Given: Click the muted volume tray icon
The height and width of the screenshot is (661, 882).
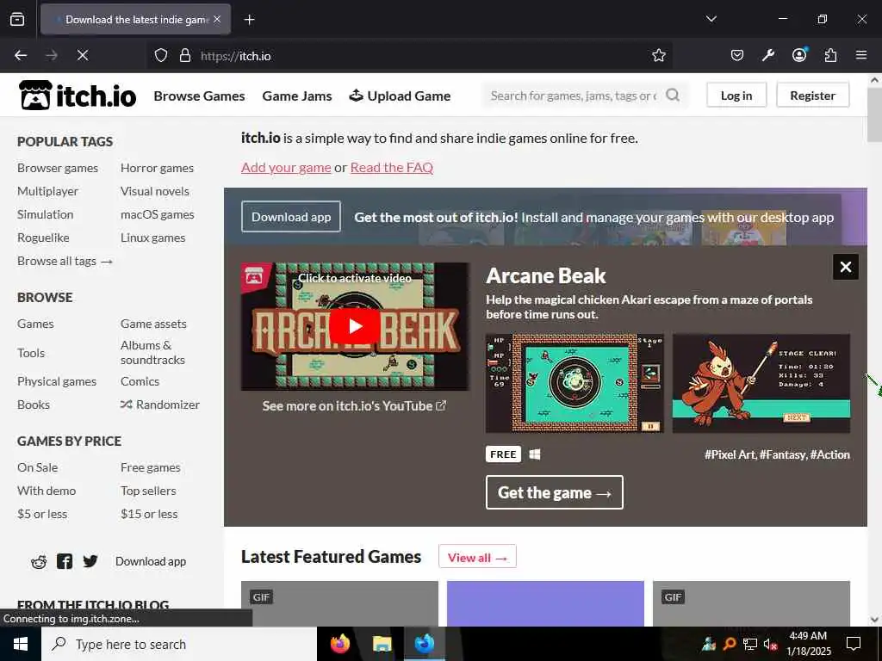Looking at the screenshot, I should coord(770,644).
